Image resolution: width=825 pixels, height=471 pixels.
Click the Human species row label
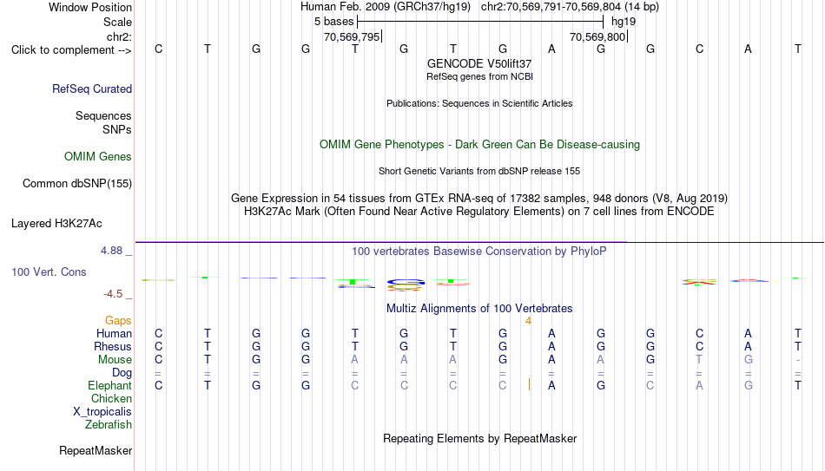pos(114,333)
